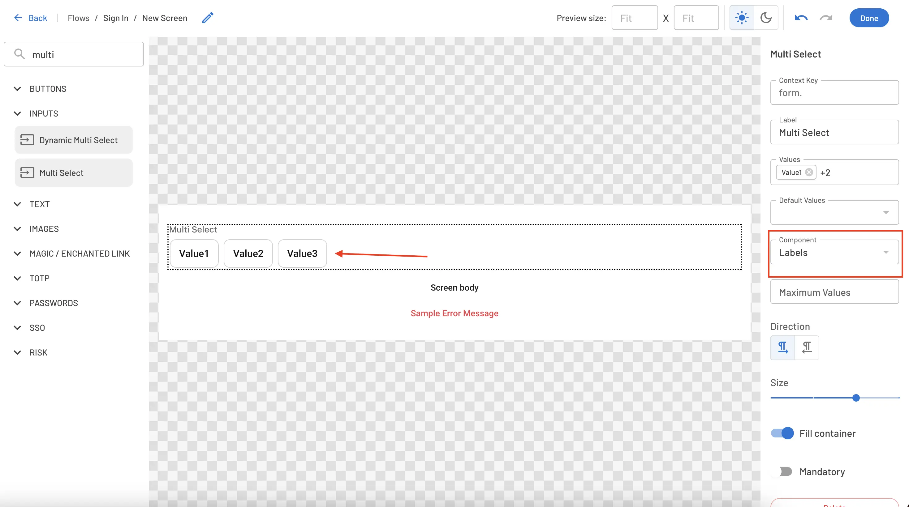This screenshot has height=507, width=909.
Task: Remove Value1 chip with x icon
Action: pos(809,173)
